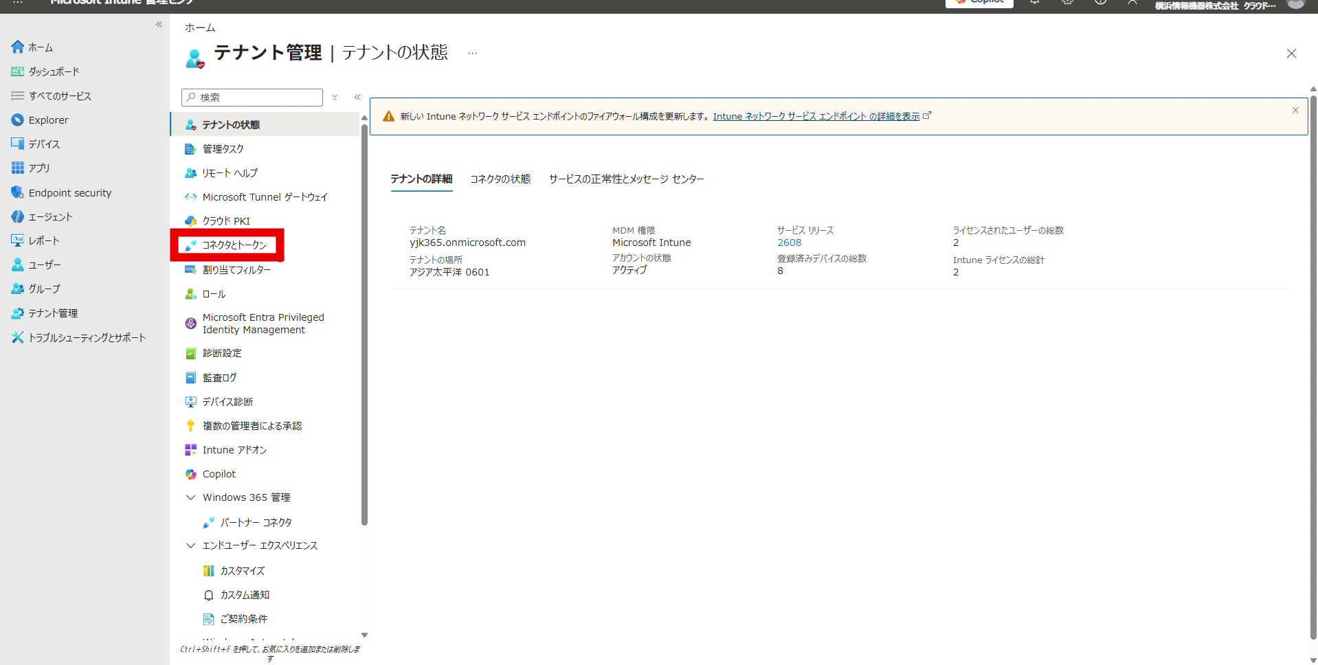Viewport: 1318px width, 665px height.
Task: Select コネクタとトークン icon
Action: 191,245
